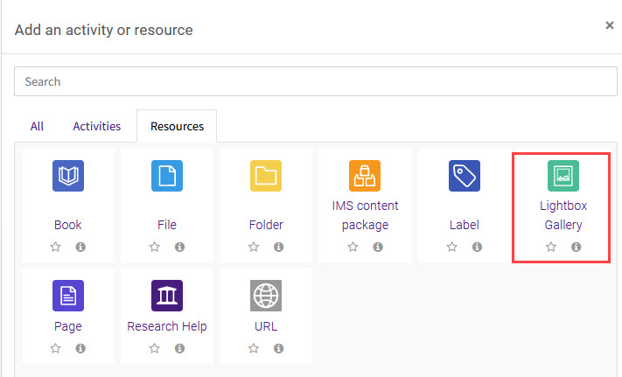Show info about IMS content package

[x=378, y=247]
